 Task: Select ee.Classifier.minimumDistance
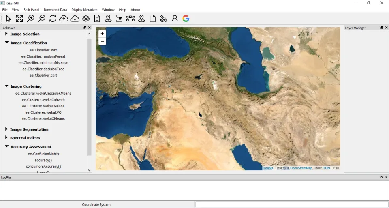[43, 62]
